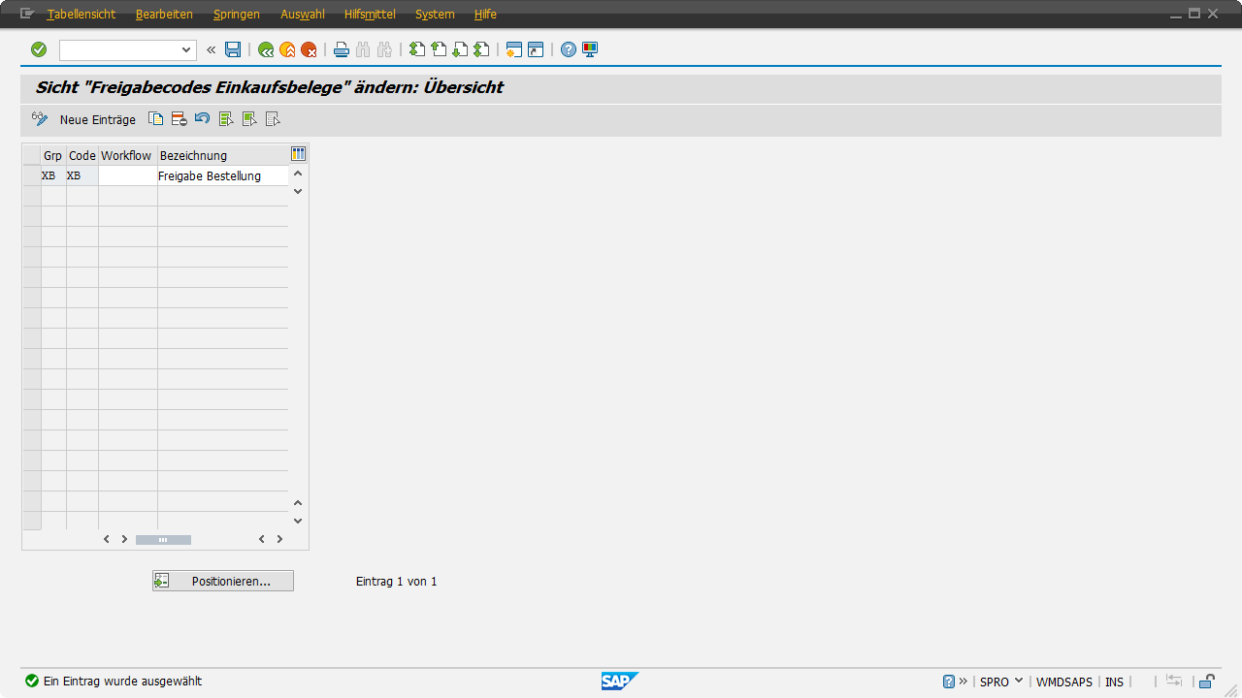Expand the command field dropdown
Screen dimensions: 1242x698
tap(187, 49)
